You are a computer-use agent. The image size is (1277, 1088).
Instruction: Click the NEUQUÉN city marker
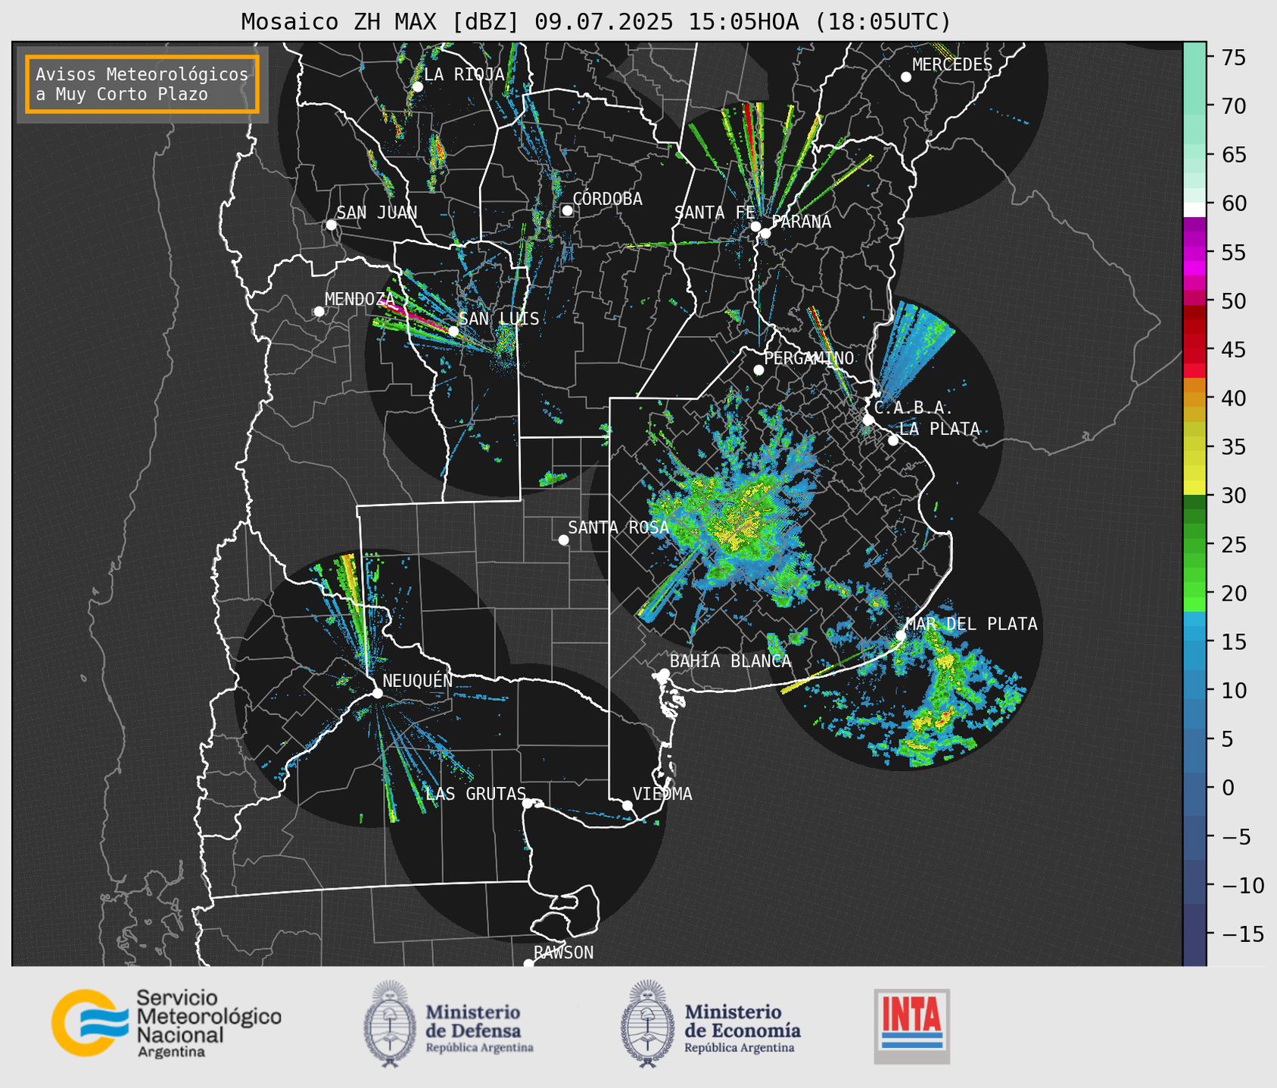377,693
